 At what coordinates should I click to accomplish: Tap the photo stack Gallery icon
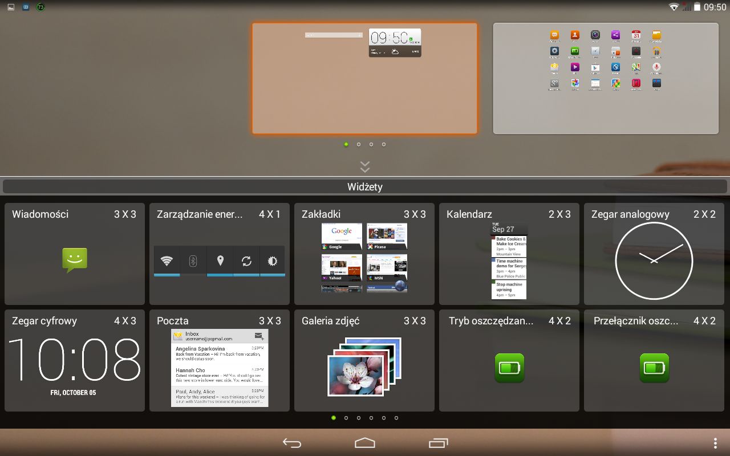[364, 367]
